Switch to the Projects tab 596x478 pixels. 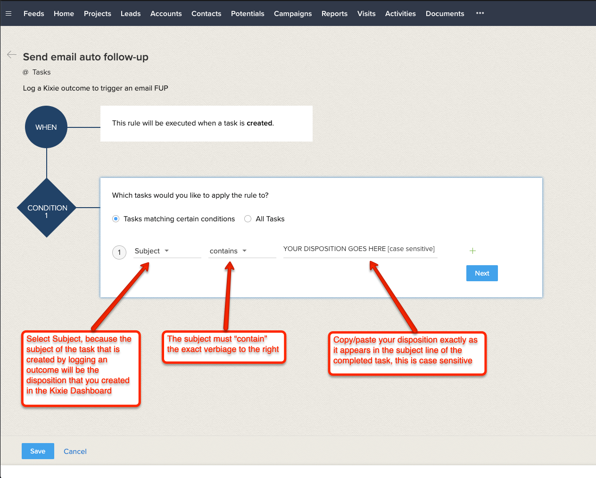(98, 14)
